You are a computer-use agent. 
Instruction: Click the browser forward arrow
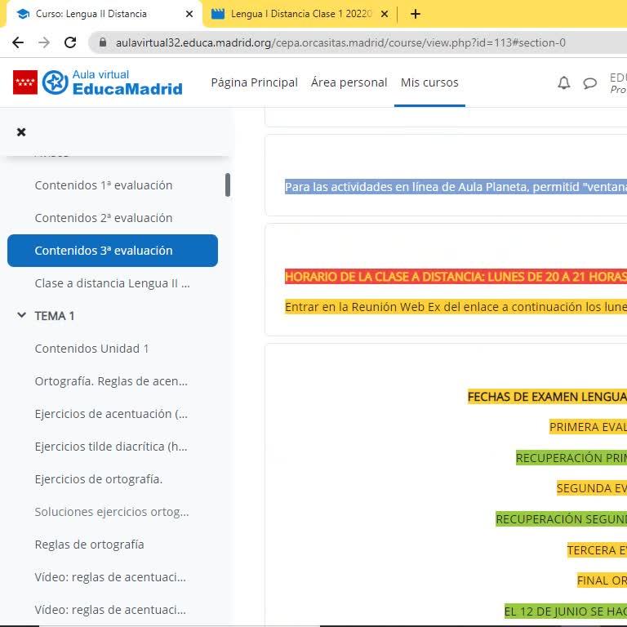pyautogui.click(x=44, y=42)
